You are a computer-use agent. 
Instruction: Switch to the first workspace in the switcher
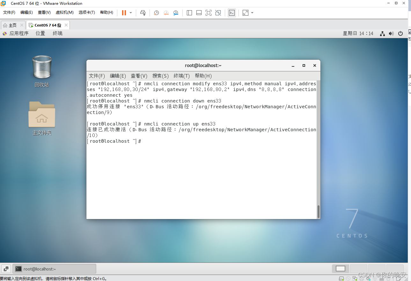[341, 269]
